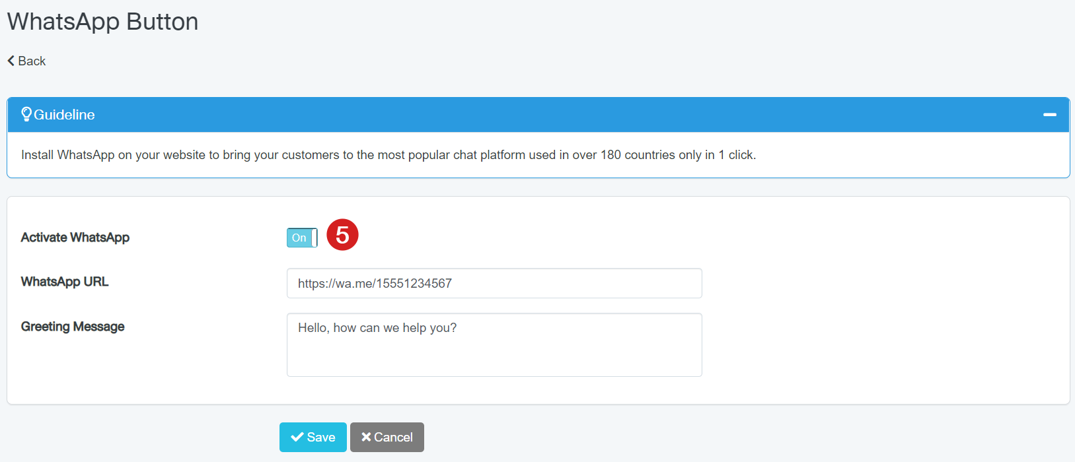Click the Activate WhatsApp label
Viewport: 1075px width, 462px height.
[x=75, y=238]
